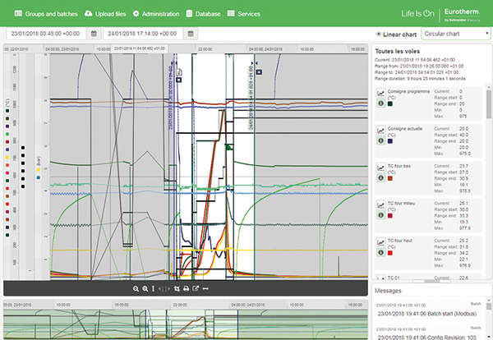Click the crop selection icon in chart toolbar

tap(177, 288)
